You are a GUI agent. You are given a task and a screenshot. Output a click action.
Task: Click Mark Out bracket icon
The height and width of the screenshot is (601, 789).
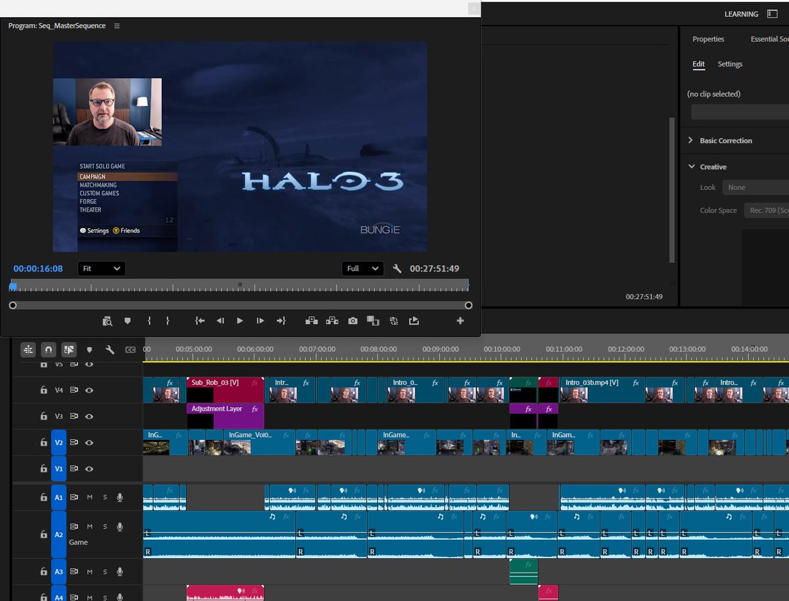[x=168, y=321]
